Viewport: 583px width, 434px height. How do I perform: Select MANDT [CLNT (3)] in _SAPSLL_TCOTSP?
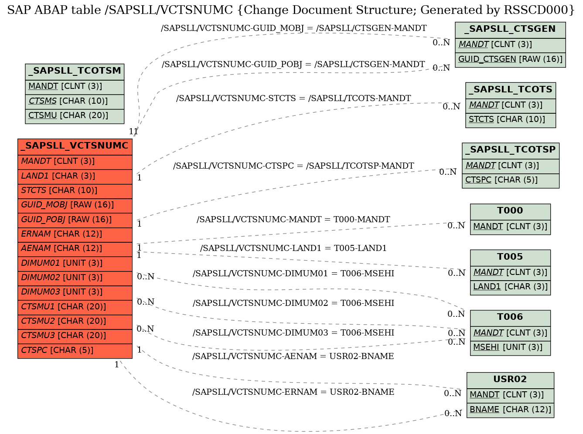[x=511, y=166]
